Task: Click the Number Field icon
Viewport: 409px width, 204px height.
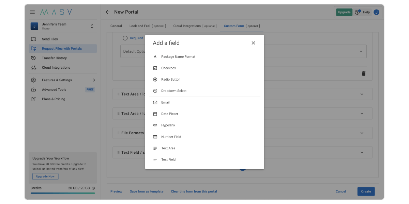Action: 155,137
